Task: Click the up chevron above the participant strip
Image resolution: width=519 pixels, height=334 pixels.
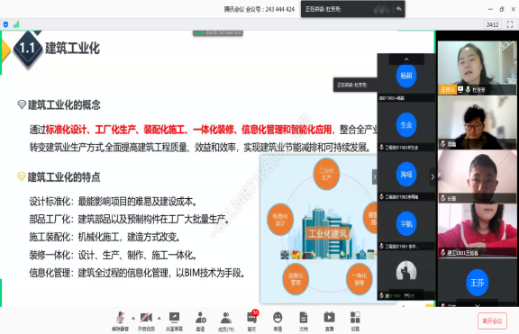Action: point(406,59)
